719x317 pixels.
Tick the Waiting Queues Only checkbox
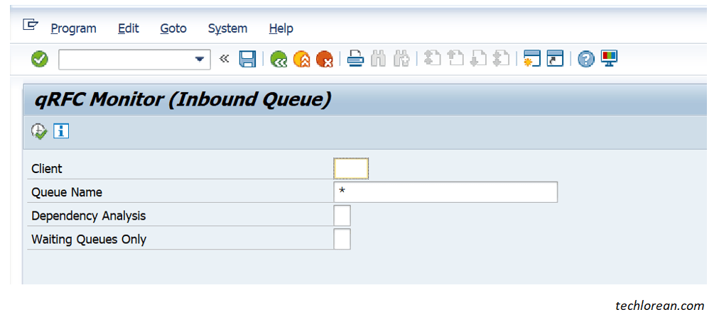click(x=342, y=239)
